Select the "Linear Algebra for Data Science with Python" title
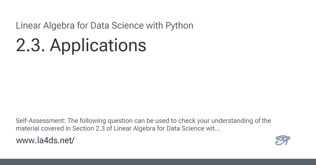The width and height of the screenshot is (316, 165). coord(105,26)
